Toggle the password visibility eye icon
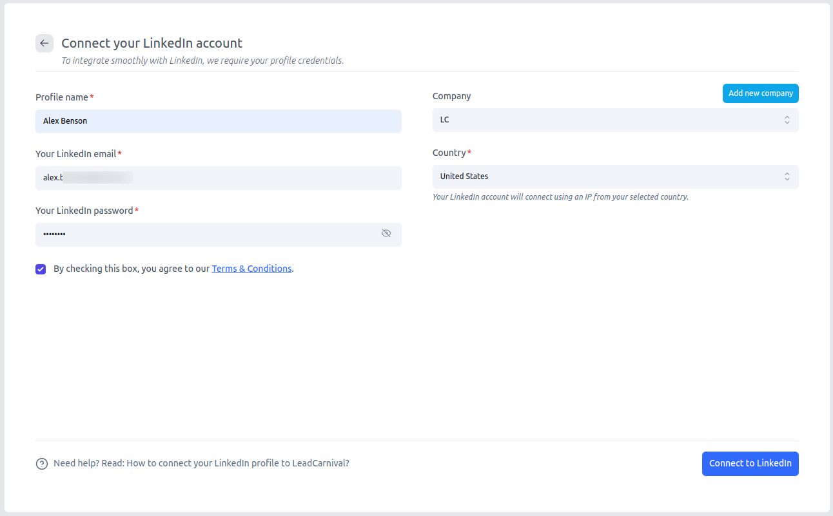The width and height of the screenshot is (833, 516). pos(386,233)
